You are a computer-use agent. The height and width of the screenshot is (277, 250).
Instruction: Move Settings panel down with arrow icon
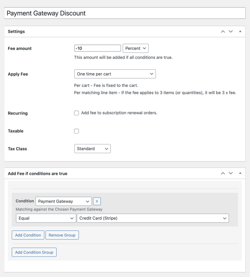231,31
